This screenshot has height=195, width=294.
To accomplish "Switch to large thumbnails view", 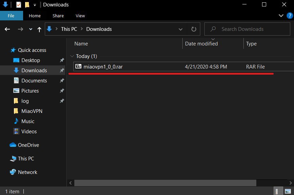I will tap(288, 192).
